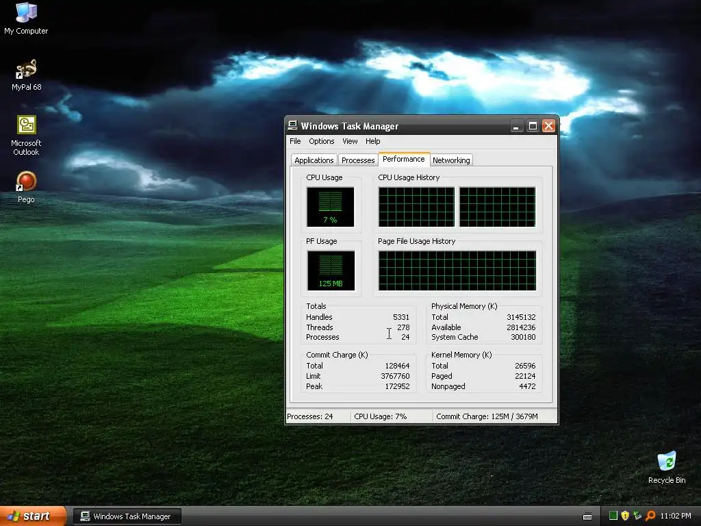This screenshot has height=526, width=701.
Task: Open the View menu
Action: pos(350,141)
